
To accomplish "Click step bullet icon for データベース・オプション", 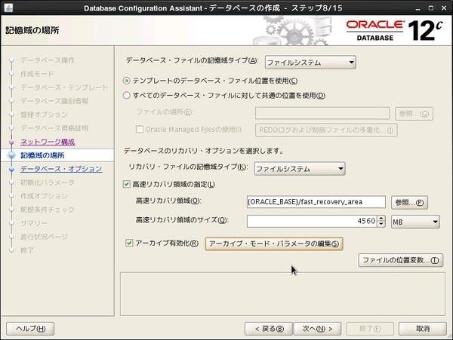I will coord(11,169).
